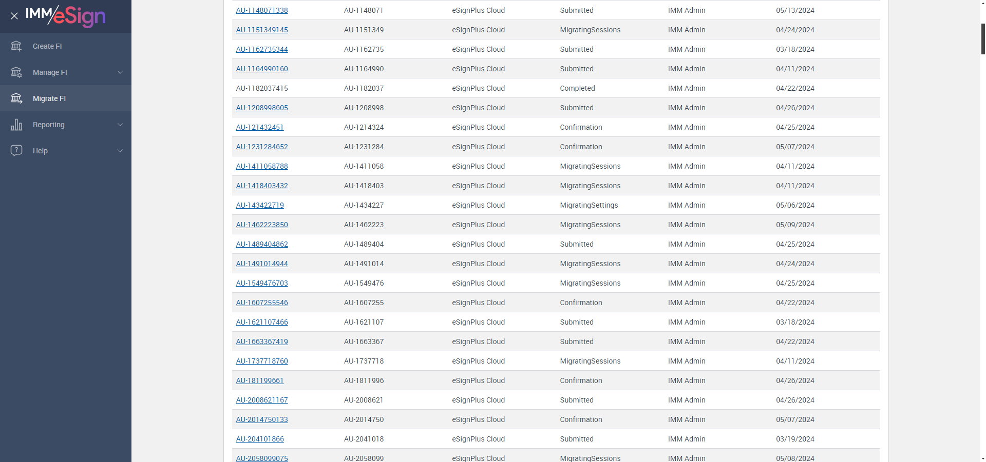Screen dimensions: 986x462
Task: Open migration link AU-1164990160
Action: [x=262, y=69]
